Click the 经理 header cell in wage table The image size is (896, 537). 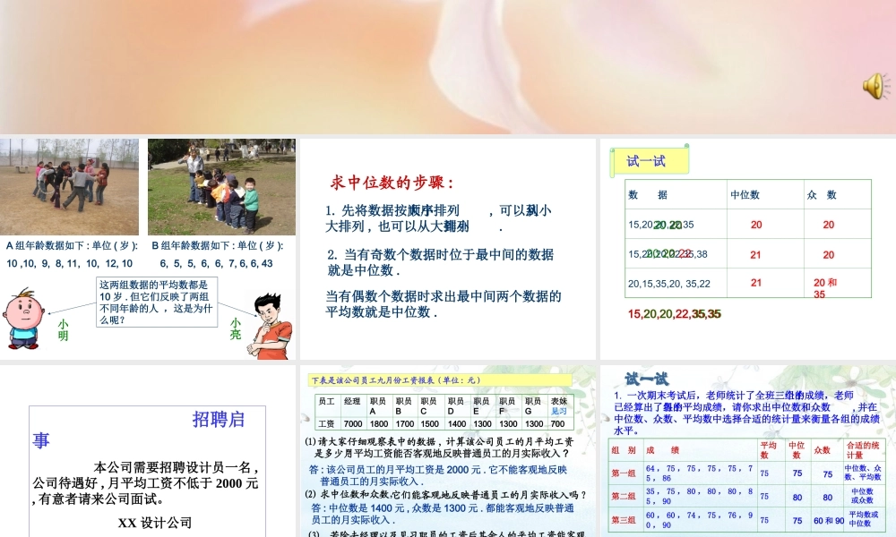[352, 406]
